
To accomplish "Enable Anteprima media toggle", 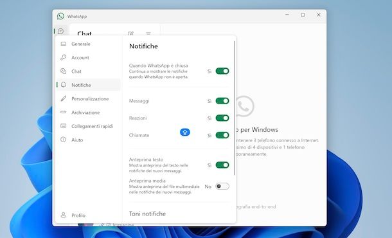I will tap(222, 186).
